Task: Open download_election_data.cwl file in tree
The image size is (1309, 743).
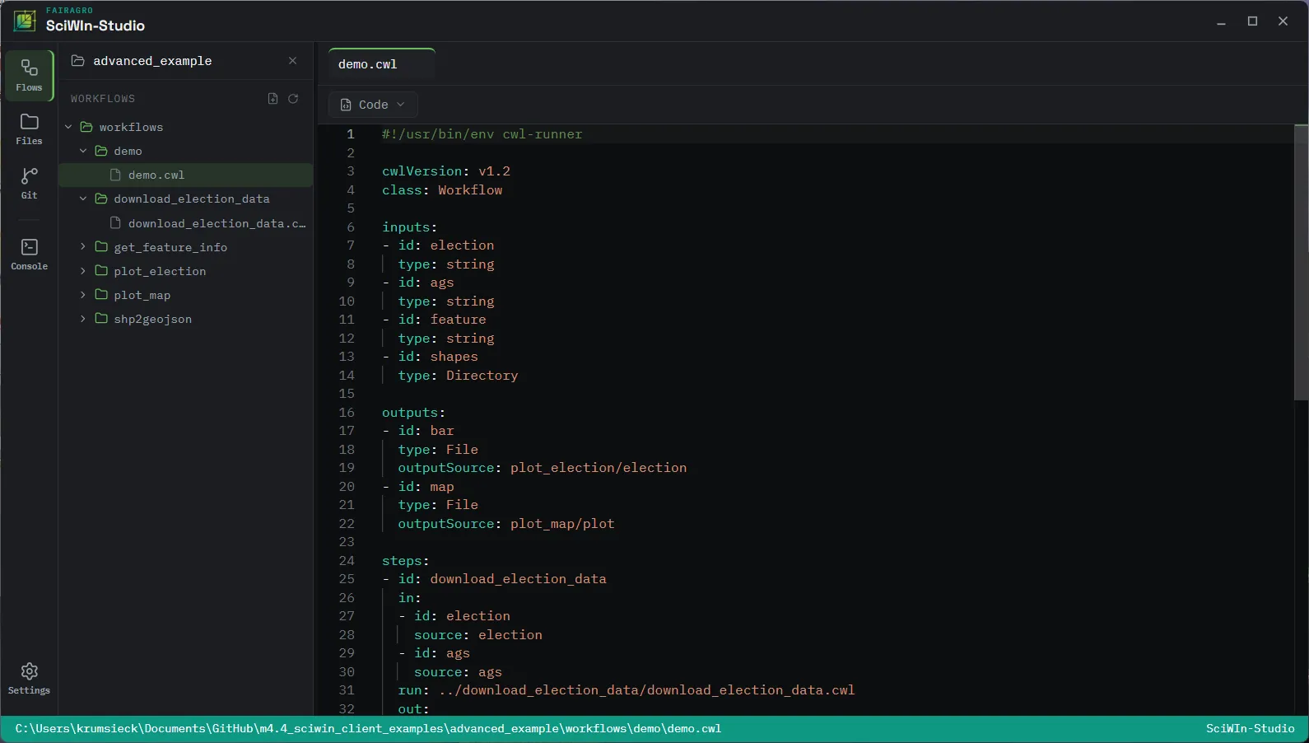Action: click(x=186, y=223)
